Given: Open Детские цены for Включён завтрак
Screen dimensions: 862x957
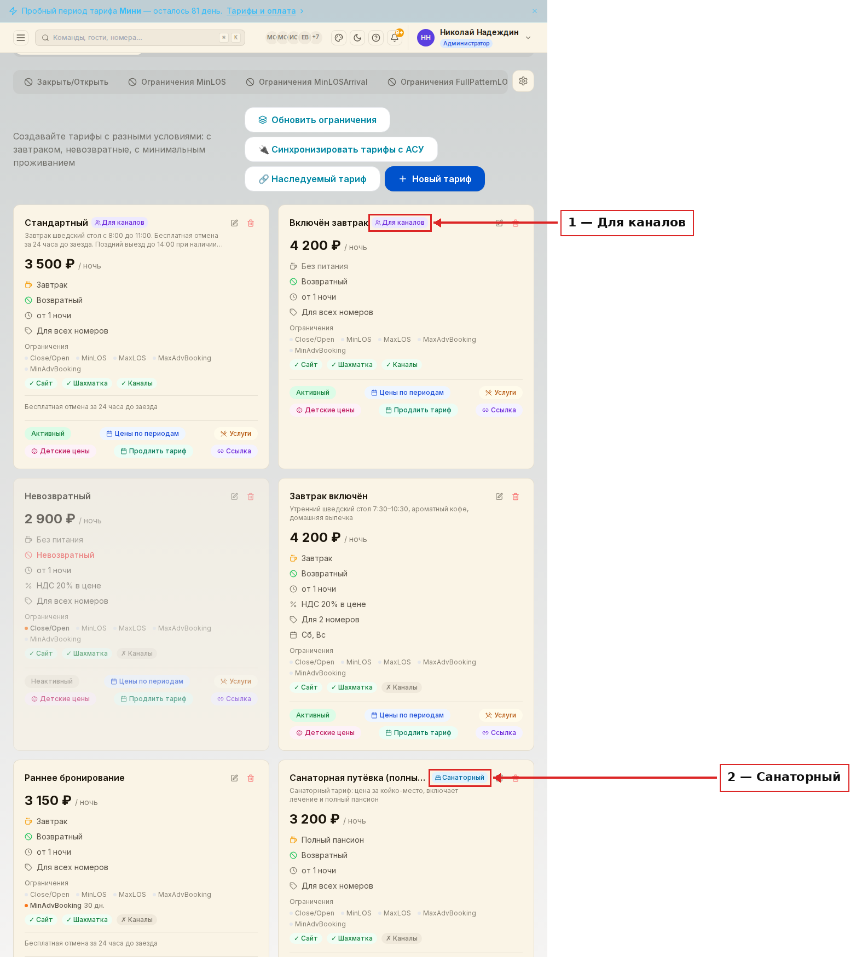Looking at the screenshot, I should point(325,410).
